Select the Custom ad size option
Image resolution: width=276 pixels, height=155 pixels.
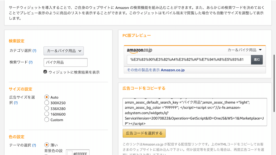coord(47,120)
